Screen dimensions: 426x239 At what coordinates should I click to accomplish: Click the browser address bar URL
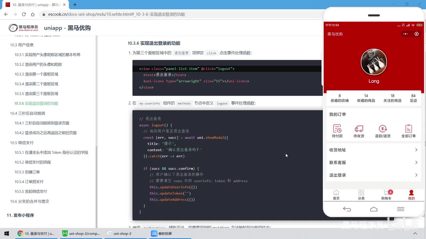[116, 14]
